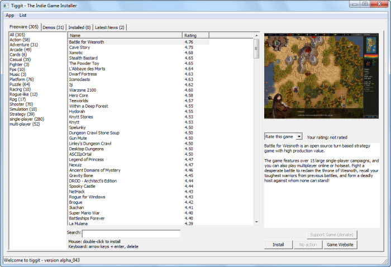The image size is (391, 267).
Task: Focus the Search input field
Action: [131, 233]
